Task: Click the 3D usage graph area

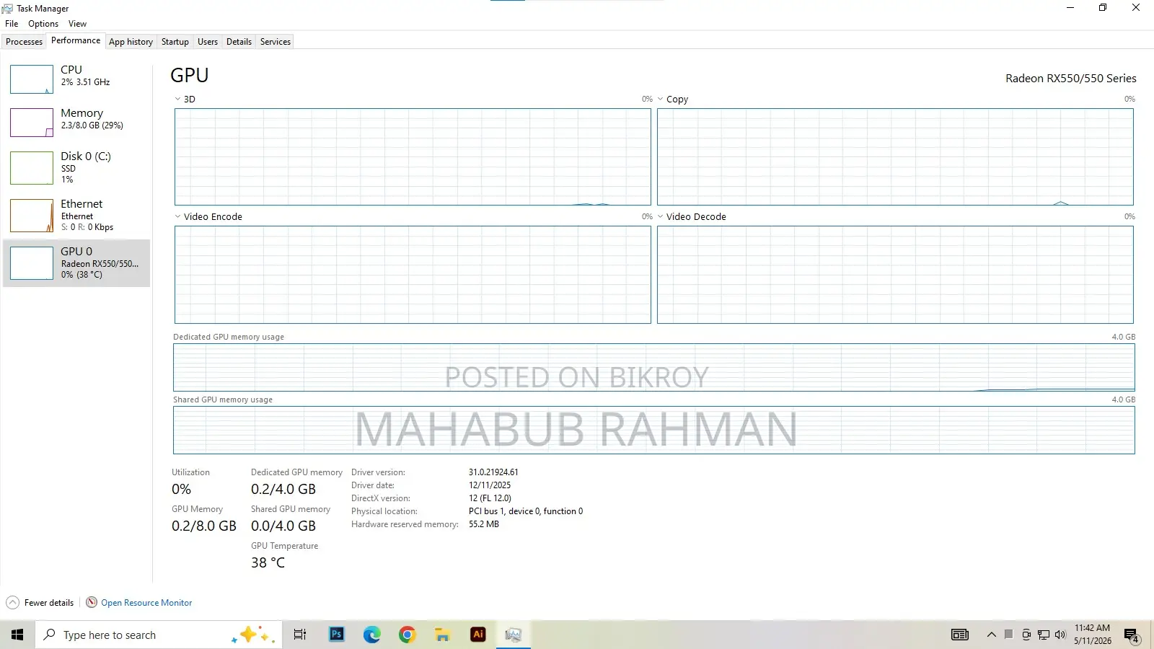Action: (413, 157)
